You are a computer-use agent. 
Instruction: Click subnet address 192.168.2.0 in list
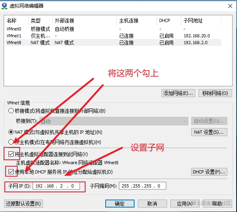pos(196,43)
